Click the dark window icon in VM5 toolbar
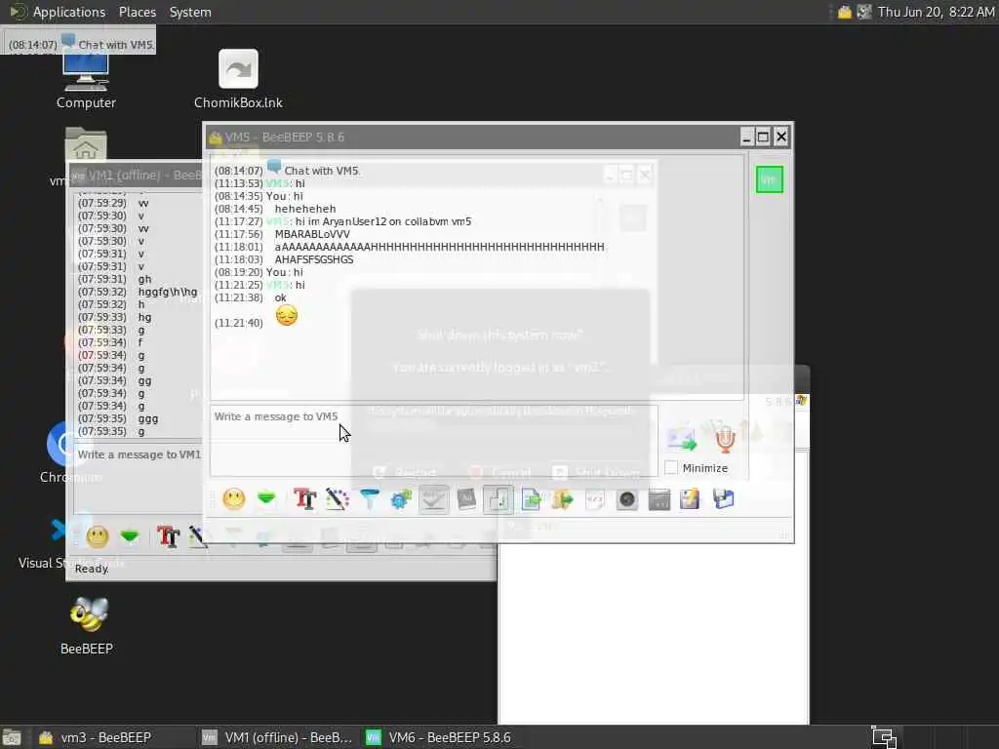 [659, 499]
